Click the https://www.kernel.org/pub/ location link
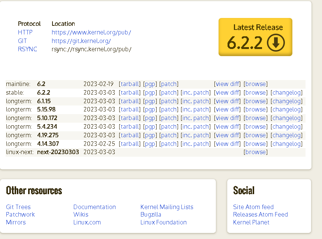Image resolution: width=322 pixels, height=239 pixels. [91, 32]
